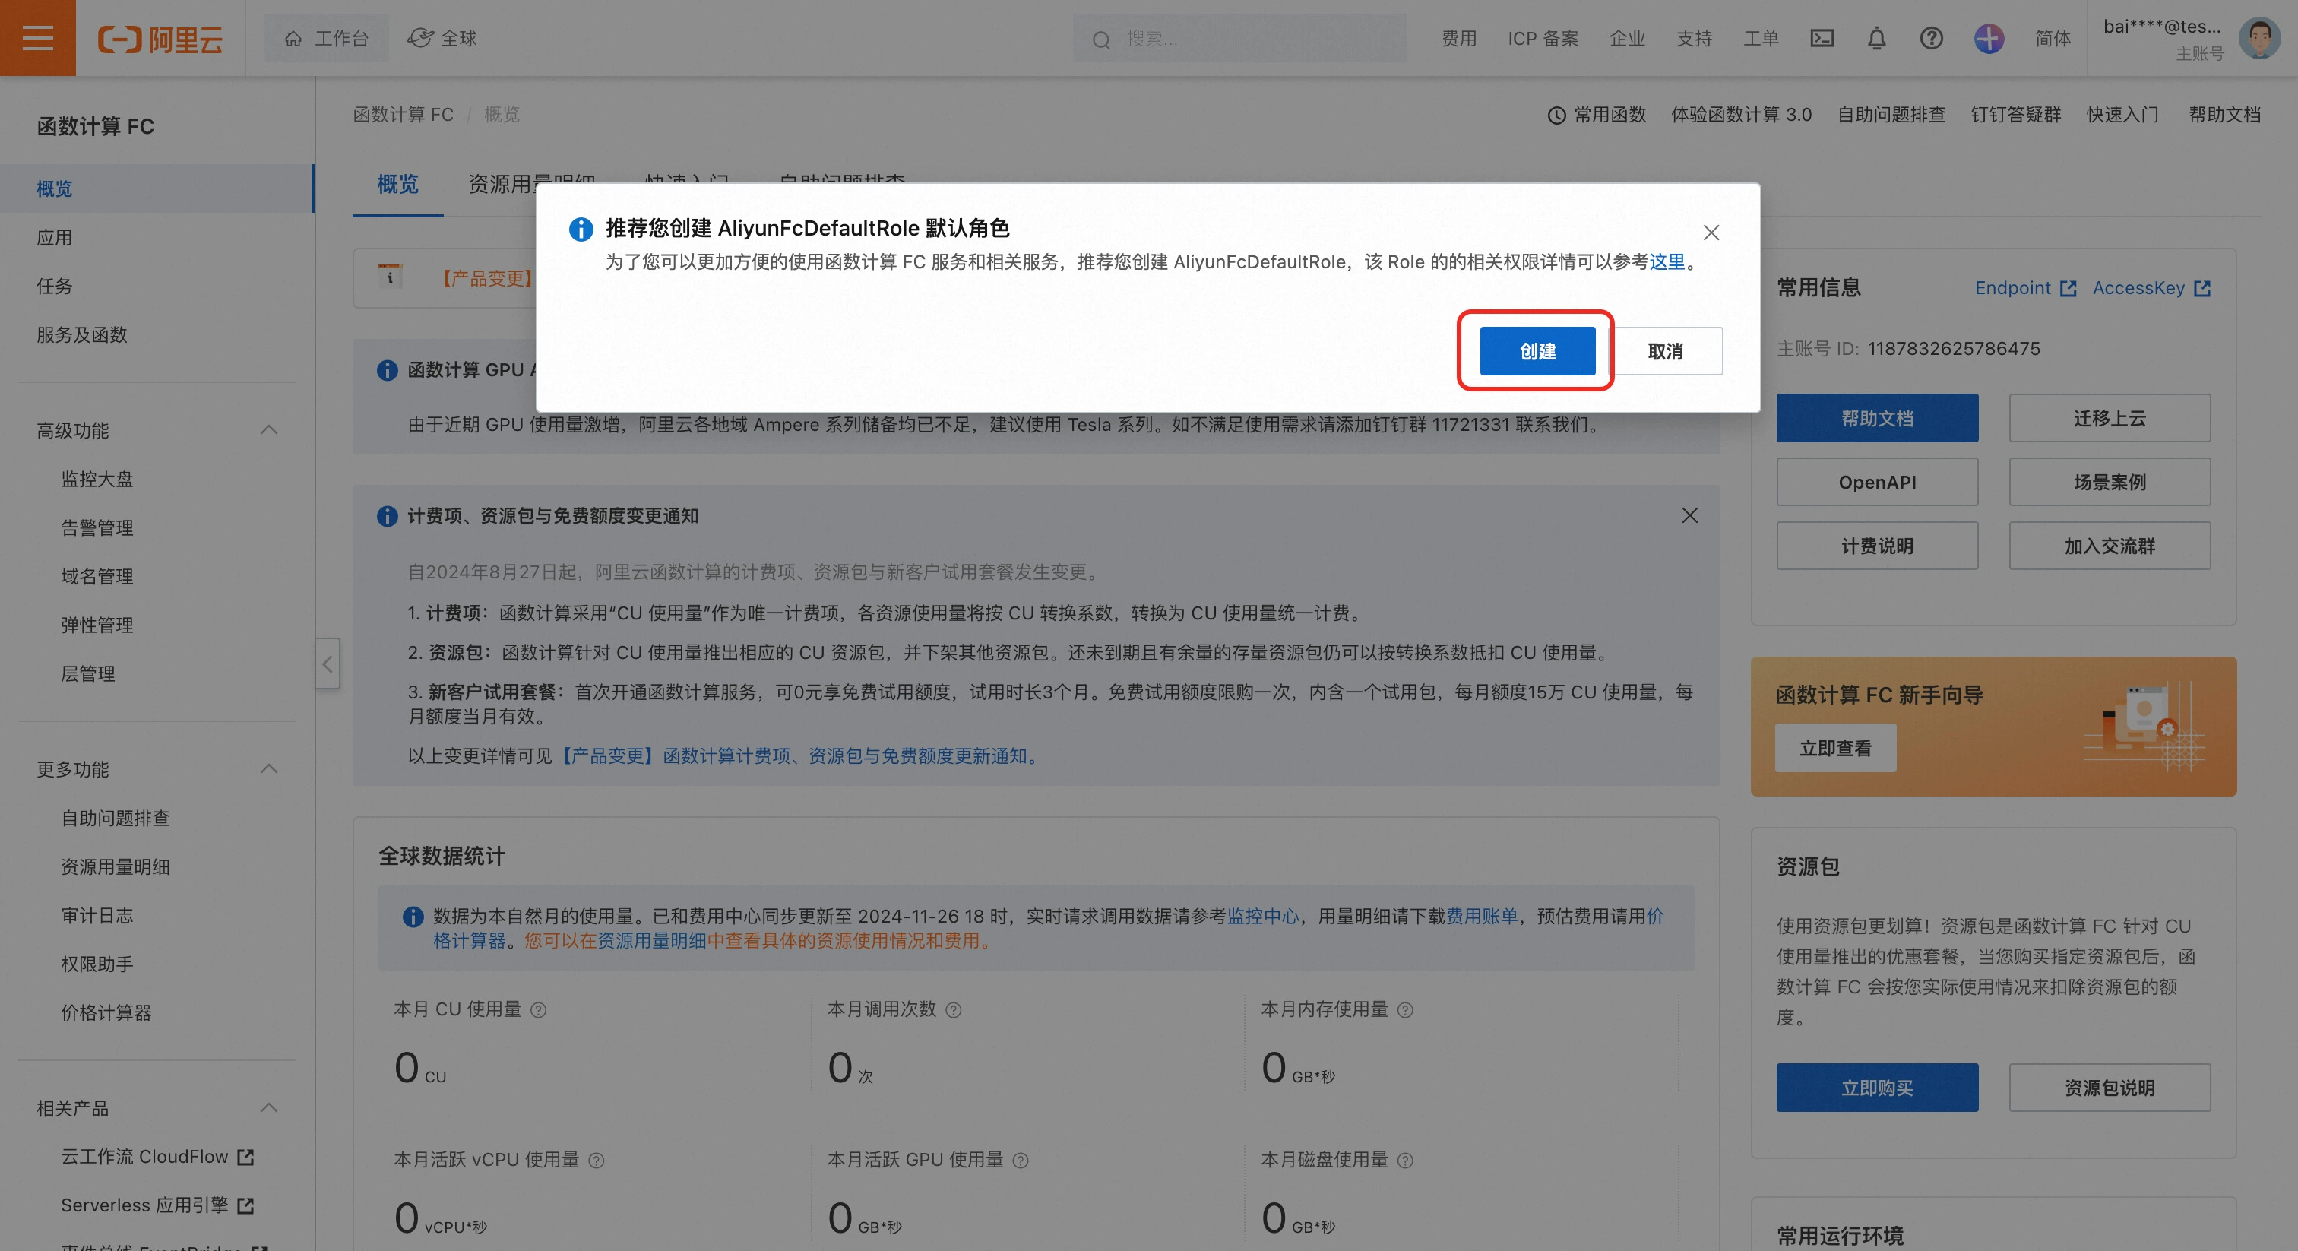Image resolution: width=2298 pixels, height=1251 pixels.
Task: Close the default role dialog
Action: pos(1711,233)
